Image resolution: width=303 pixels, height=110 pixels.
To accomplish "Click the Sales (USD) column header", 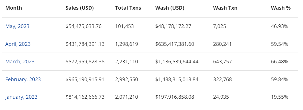I will coord(80,8).
